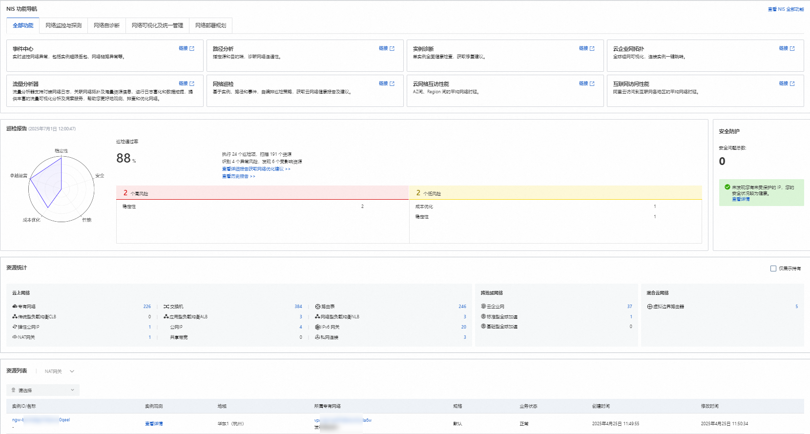Switch to the 网络监控与探测 tab
The width and height of the screenshot is (810, 434).
[x=63, y=25]
